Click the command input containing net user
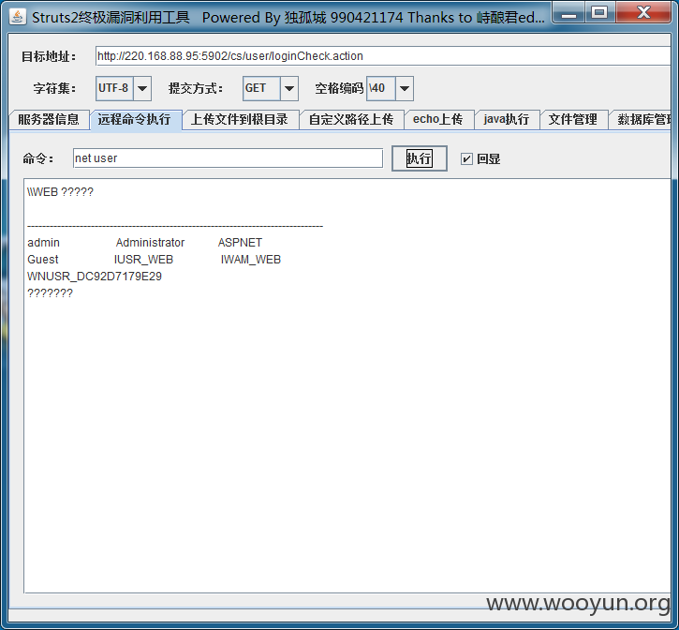Viewport: 679px width, 630px height. coord(228,158)
